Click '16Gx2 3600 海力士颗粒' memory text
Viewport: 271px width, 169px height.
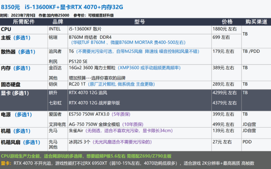[x=92, y=68]
